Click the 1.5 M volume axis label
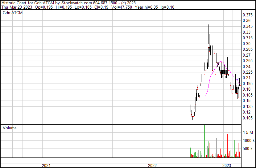 (248, 132)
